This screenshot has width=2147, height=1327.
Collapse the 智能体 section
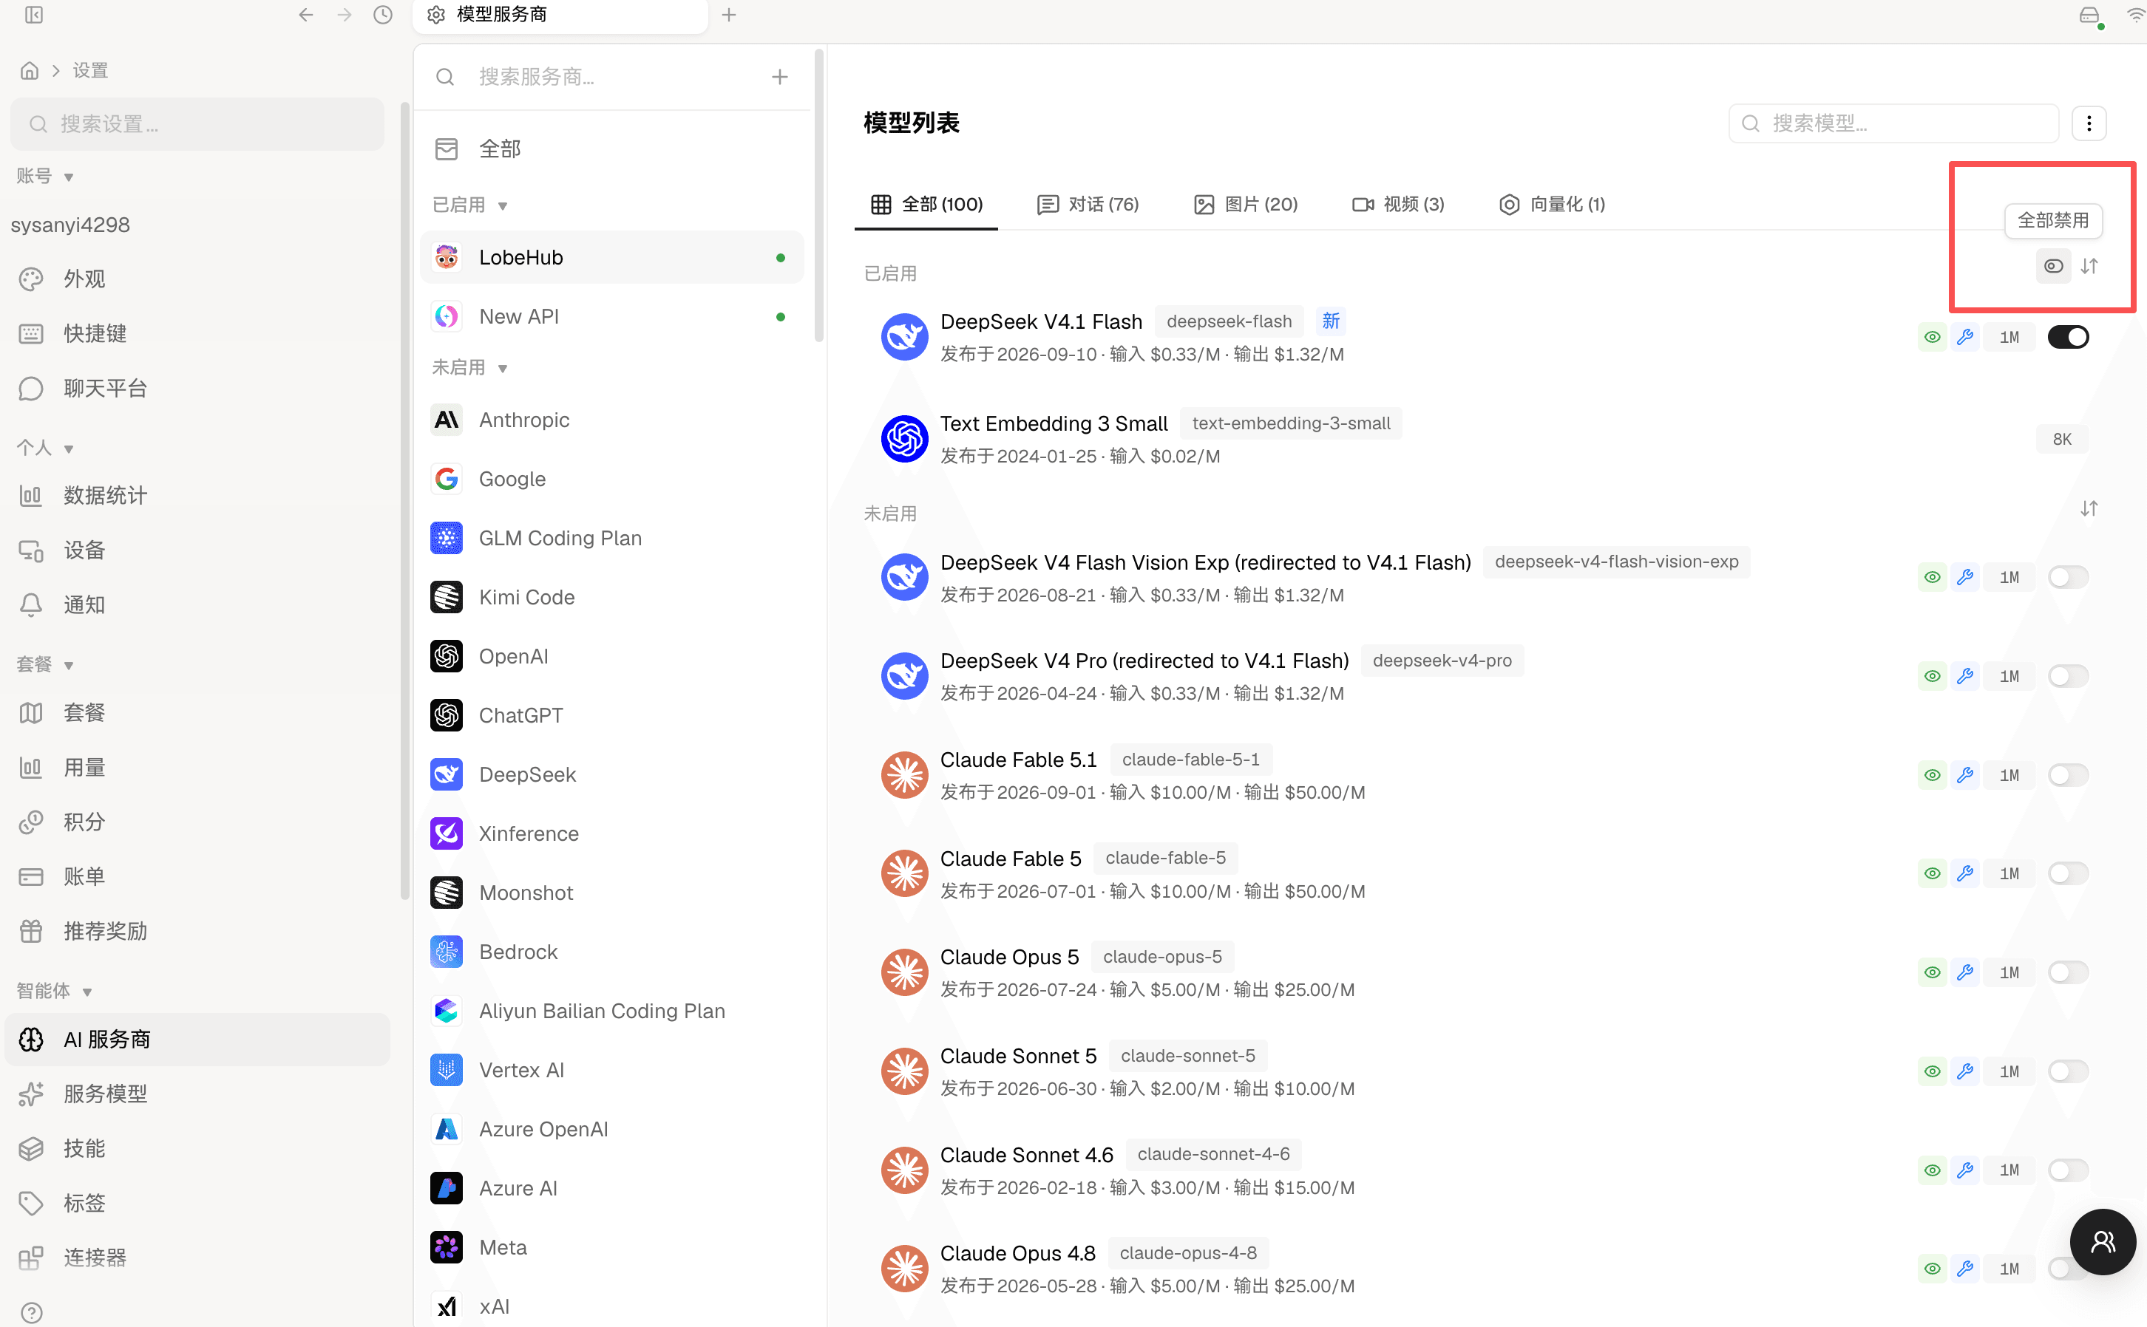click(x=55, y=991)
